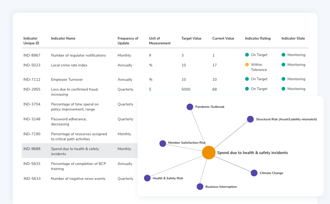Click the Business Interruption node
Viewport: 330px width, 204px height.
200,186
